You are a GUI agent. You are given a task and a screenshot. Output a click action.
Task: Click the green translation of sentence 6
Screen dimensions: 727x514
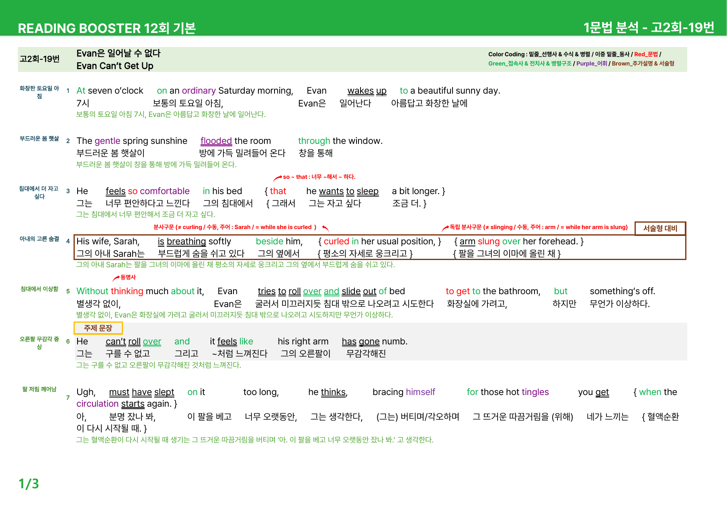[159, 365]
